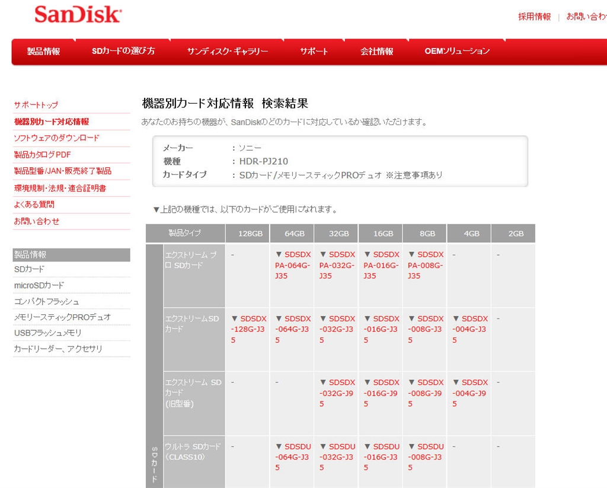Image resolution: width=607 pixels, height=488 pixels.
Task: Open SDSDX-004G-J95 old model entry
Action: coord(470,393)
